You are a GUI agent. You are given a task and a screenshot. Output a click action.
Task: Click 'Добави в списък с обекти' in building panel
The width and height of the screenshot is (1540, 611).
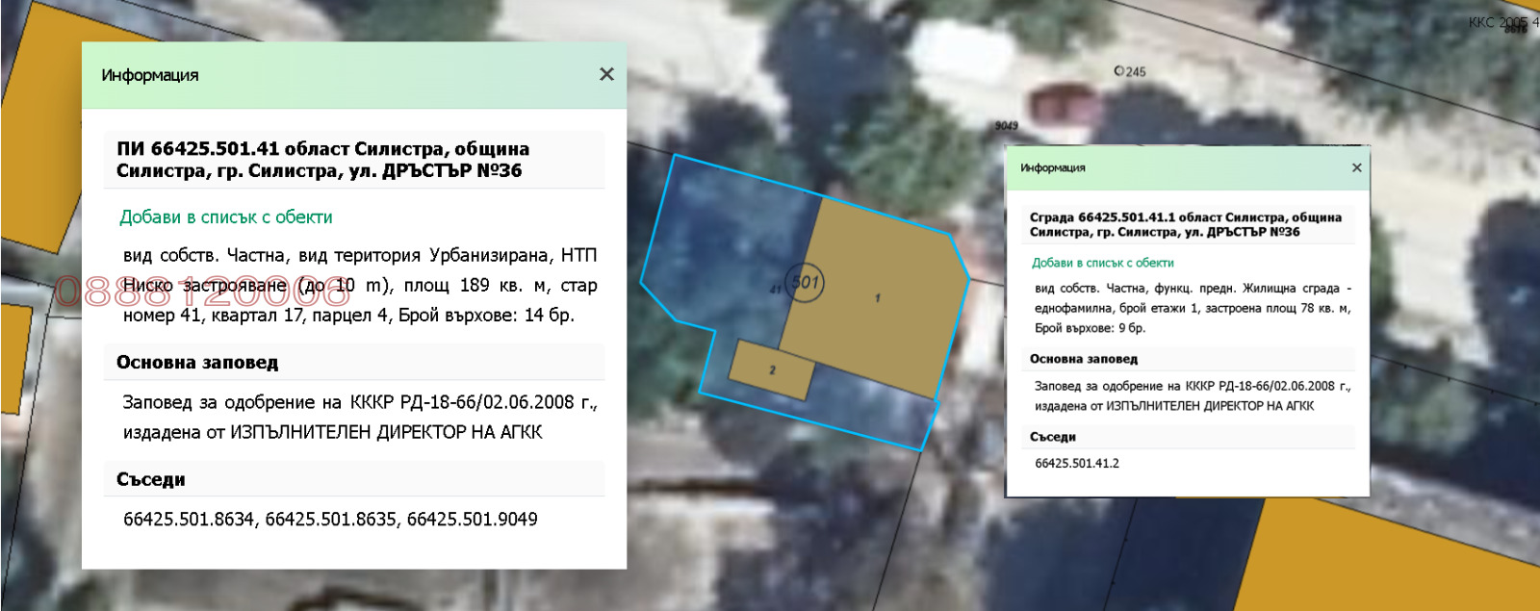tap(1102, 263)
